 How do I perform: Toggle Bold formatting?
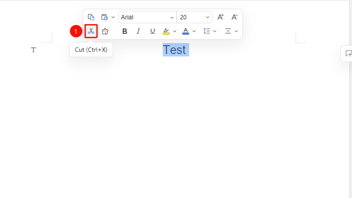[x=125, y=31]
